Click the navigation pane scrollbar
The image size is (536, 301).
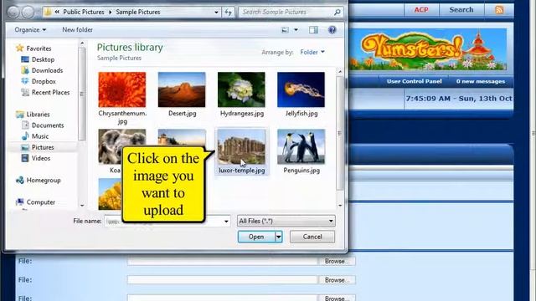click(x=82, y=94)
